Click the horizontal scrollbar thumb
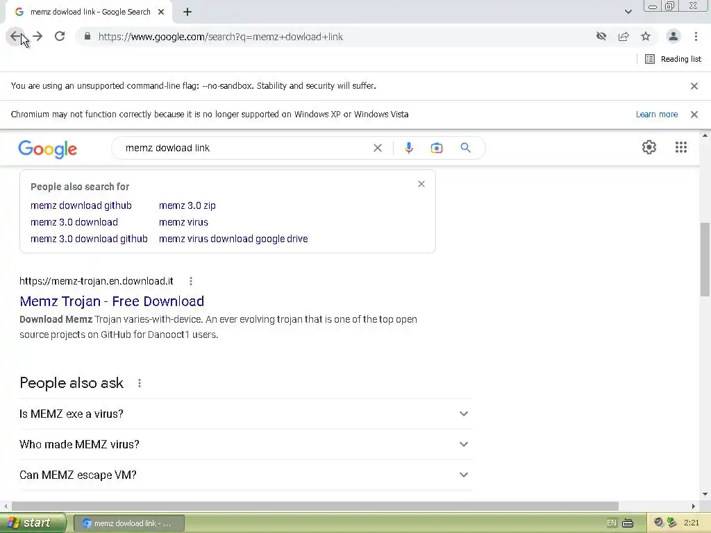The image size is (711, 533). pos(315,506)
